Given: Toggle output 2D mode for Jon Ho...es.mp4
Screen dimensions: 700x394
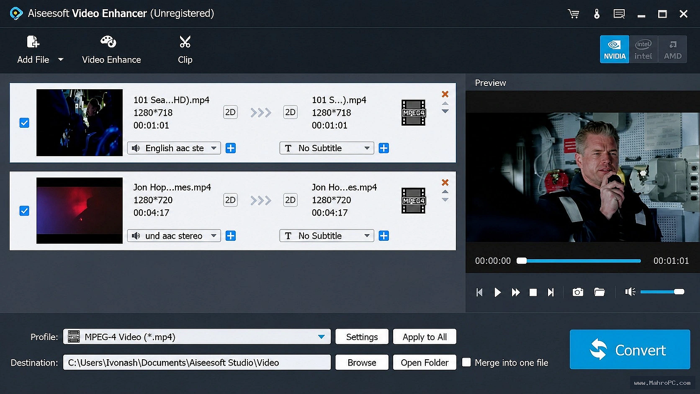Looking at the screenshot, I should point(290,200).
